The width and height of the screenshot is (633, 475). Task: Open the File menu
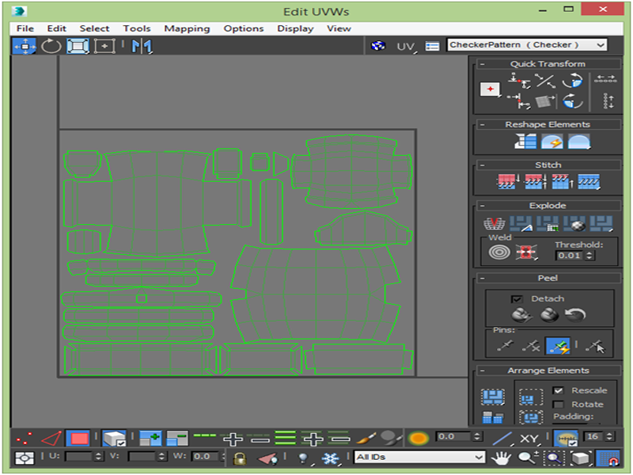(x=25, y=28)
